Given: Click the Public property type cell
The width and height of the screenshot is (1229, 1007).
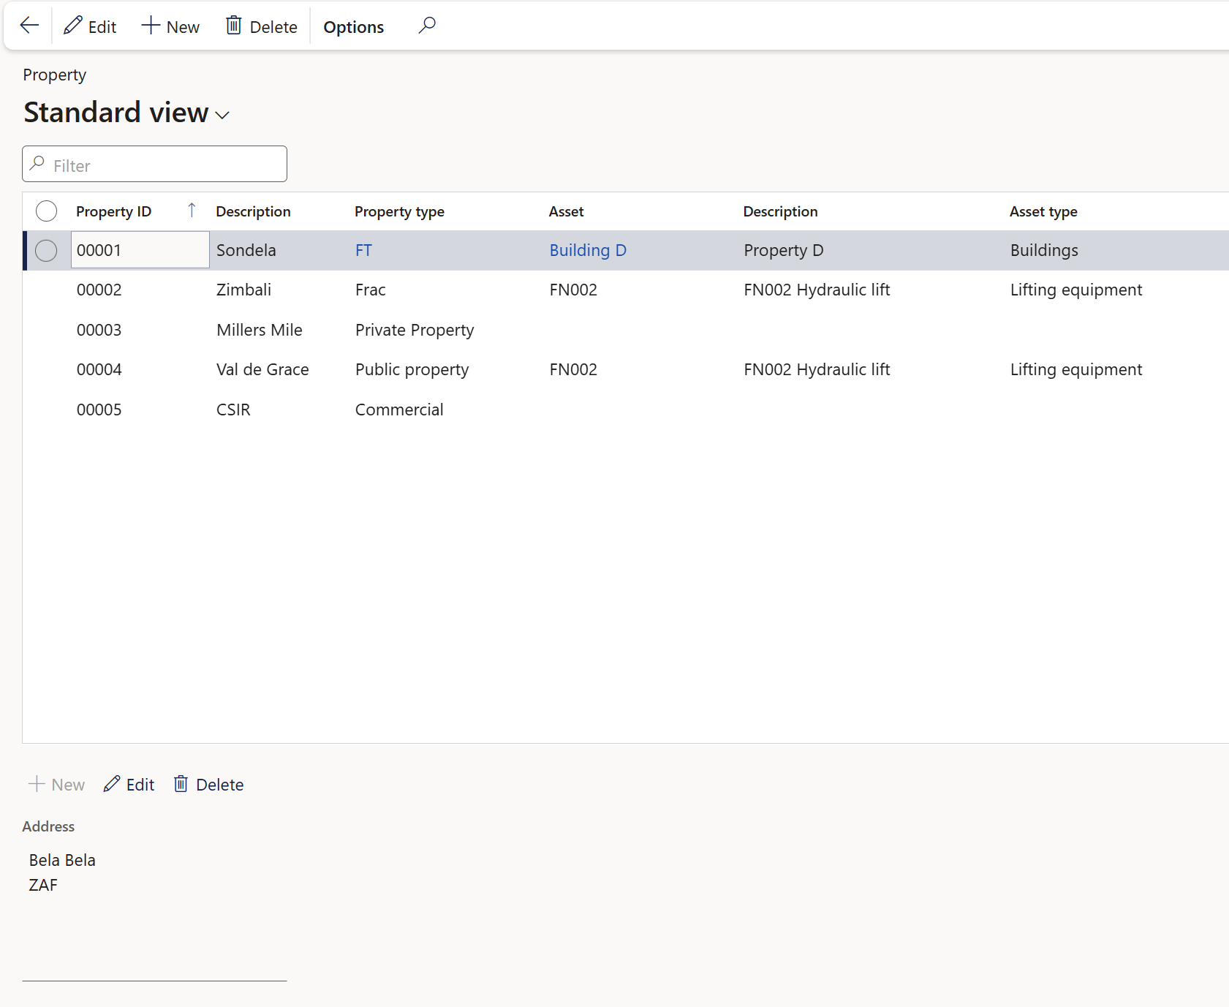Looking at the screenshot, I should pos(412,370).
